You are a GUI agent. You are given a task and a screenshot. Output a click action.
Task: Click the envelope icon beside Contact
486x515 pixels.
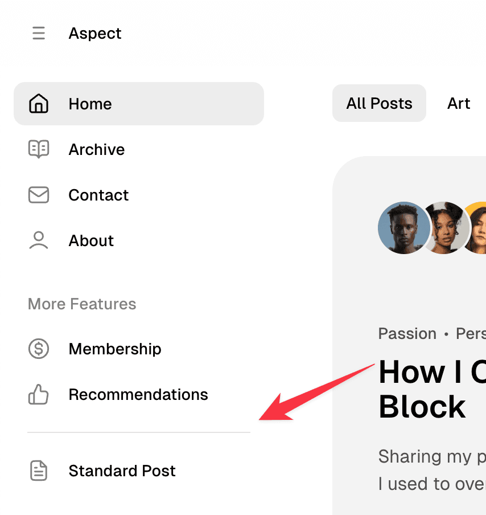(x=38, y=195)
